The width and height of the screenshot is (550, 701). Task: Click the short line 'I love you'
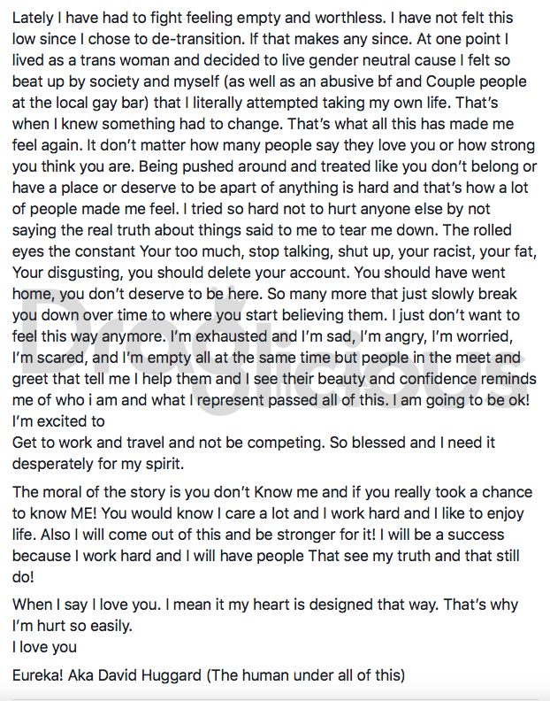(44, 647)
